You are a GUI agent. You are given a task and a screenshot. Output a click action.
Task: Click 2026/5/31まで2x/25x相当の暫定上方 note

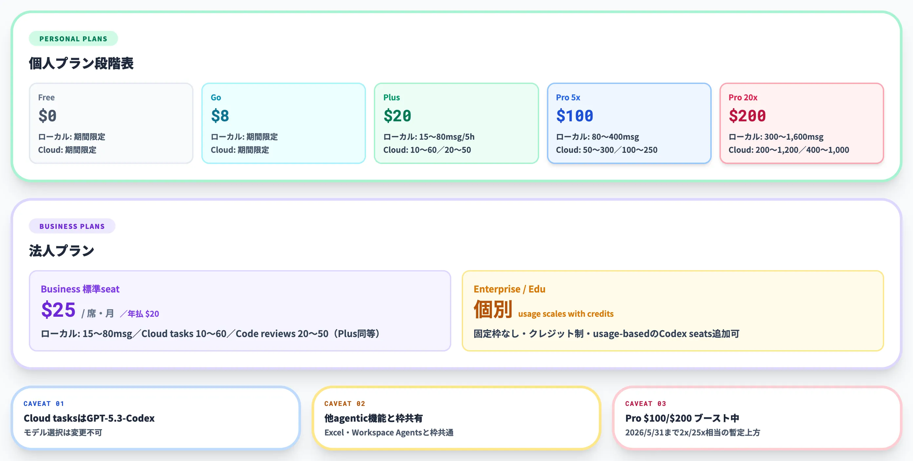coord(693,433)
